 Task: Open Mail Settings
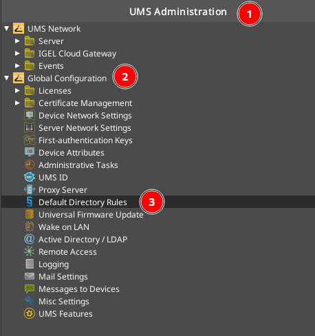coord(63,277)
